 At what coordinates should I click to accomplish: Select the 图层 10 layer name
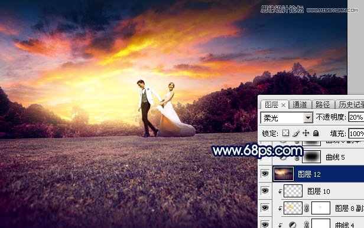point(318,191)
